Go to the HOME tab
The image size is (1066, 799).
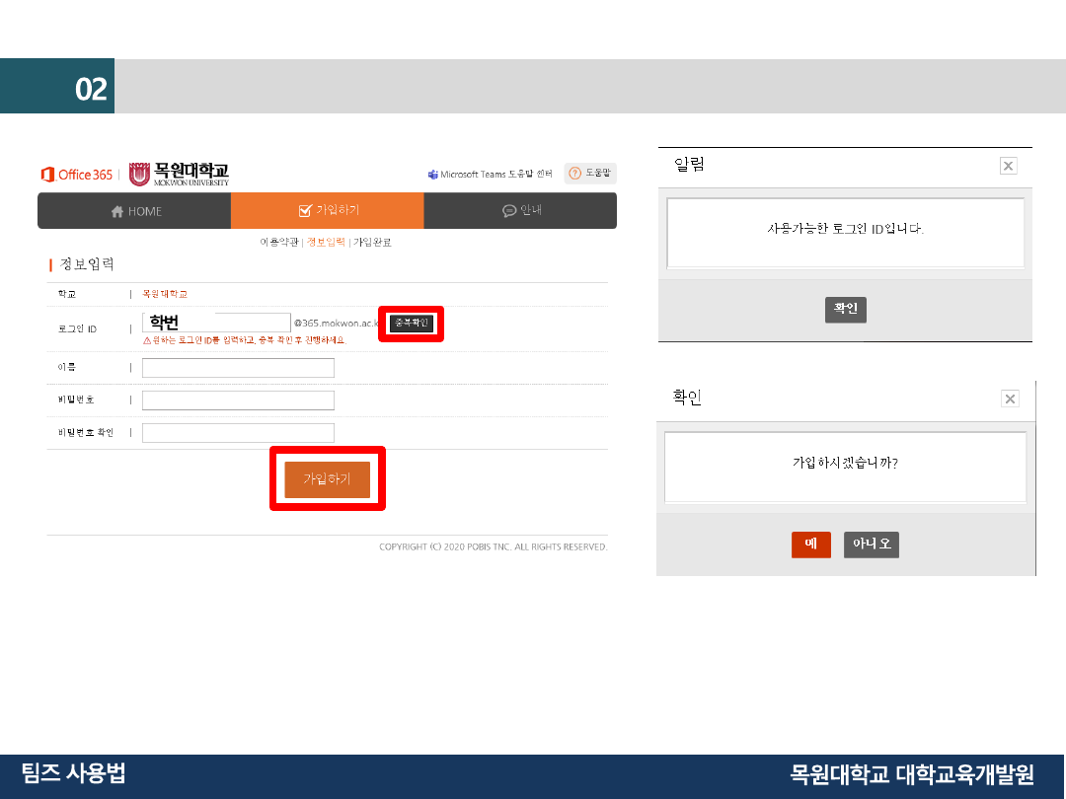tap(135, 211)
